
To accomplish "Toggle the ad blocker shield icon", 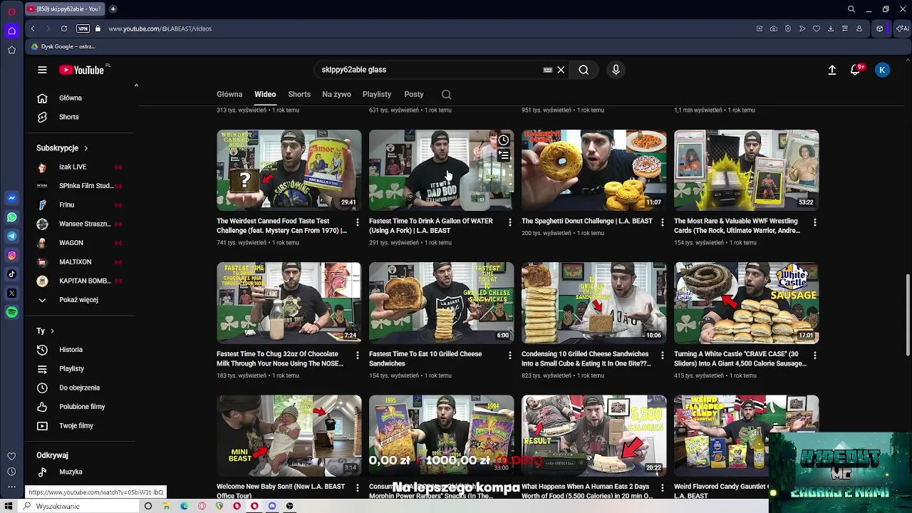I will click(788, 28).
